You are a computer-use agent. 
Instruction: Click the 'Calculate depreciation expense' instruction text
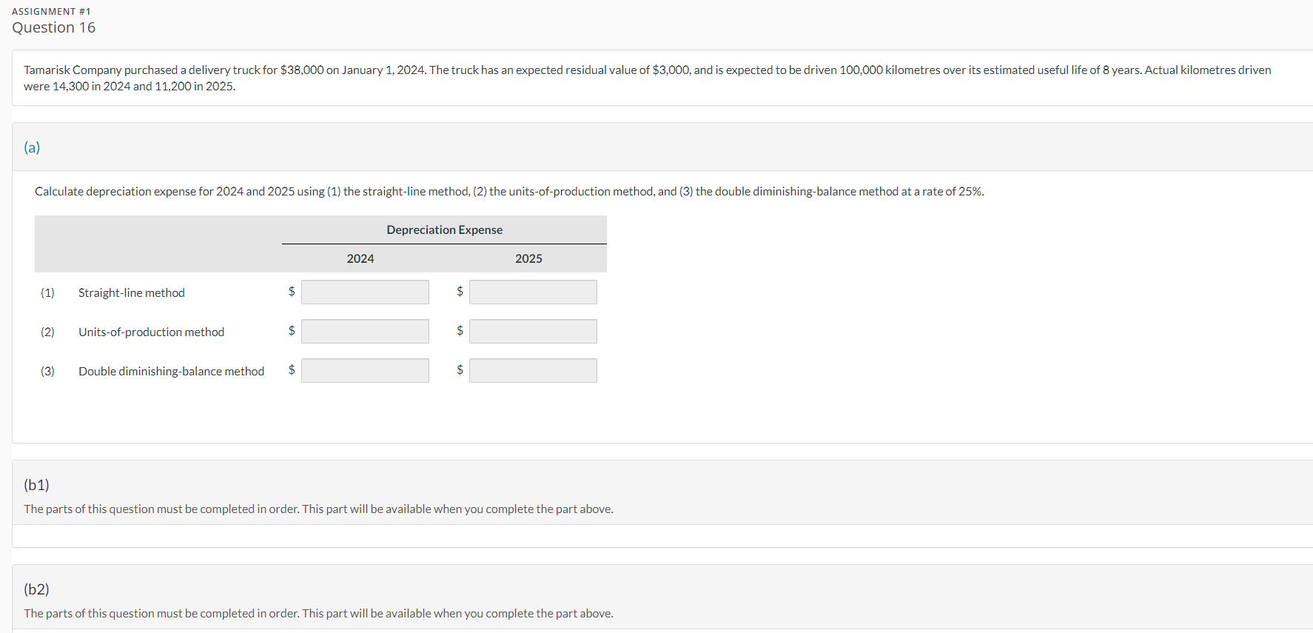509,191
